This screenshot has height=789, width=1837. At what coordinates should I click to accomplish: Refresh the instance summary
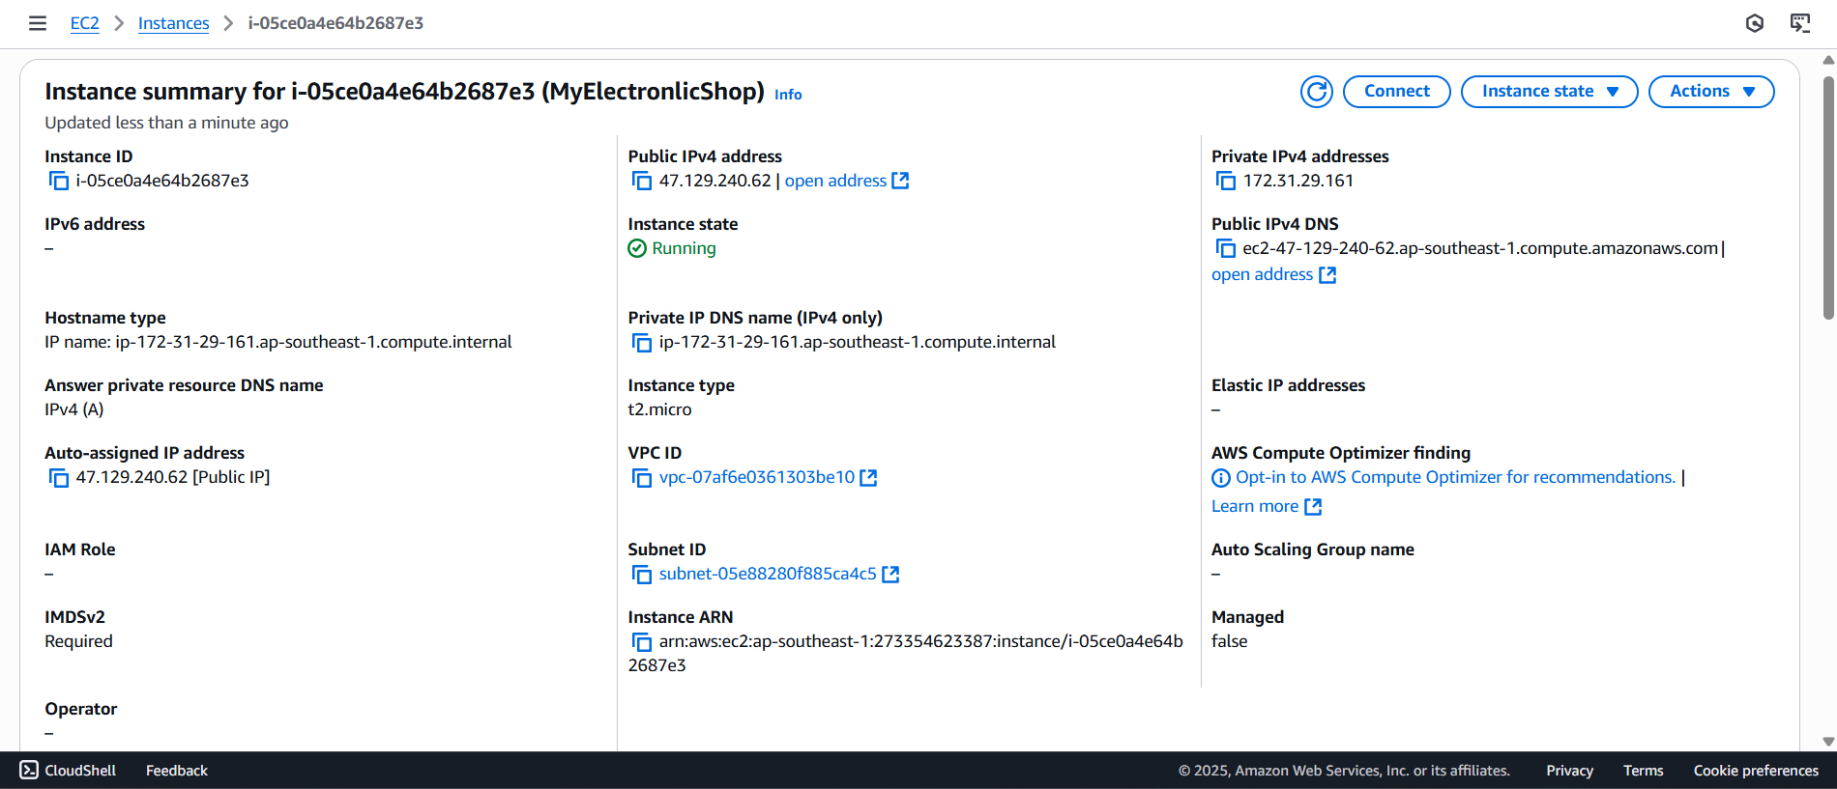pos(1316,92)
